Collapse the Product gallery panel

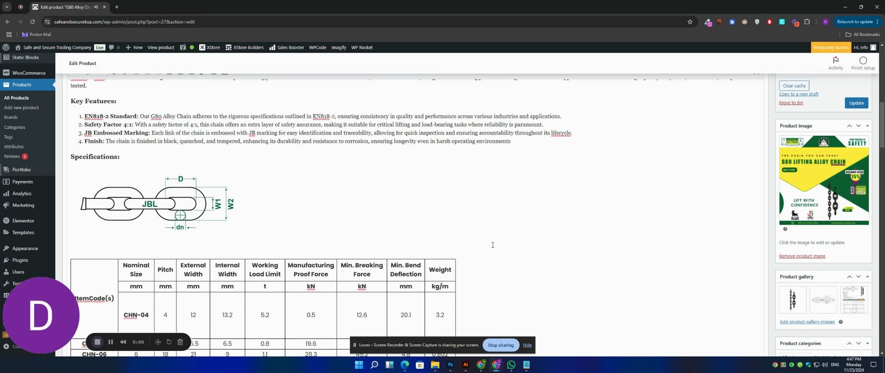tap(867, 277)
